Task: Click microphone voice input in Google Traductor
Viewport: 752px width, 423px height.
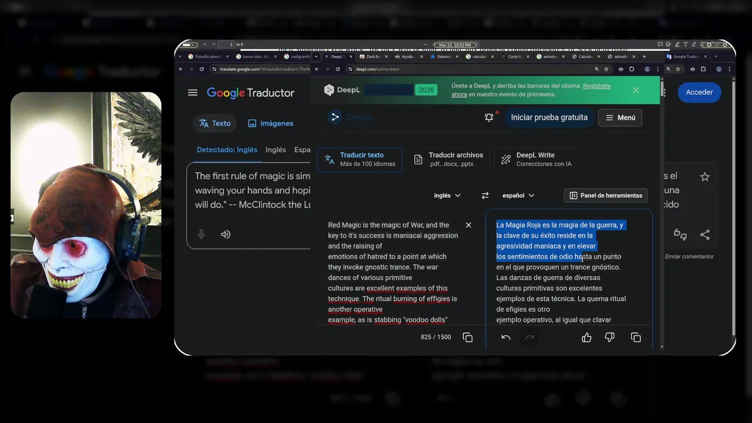Action: tap(201, 234)
